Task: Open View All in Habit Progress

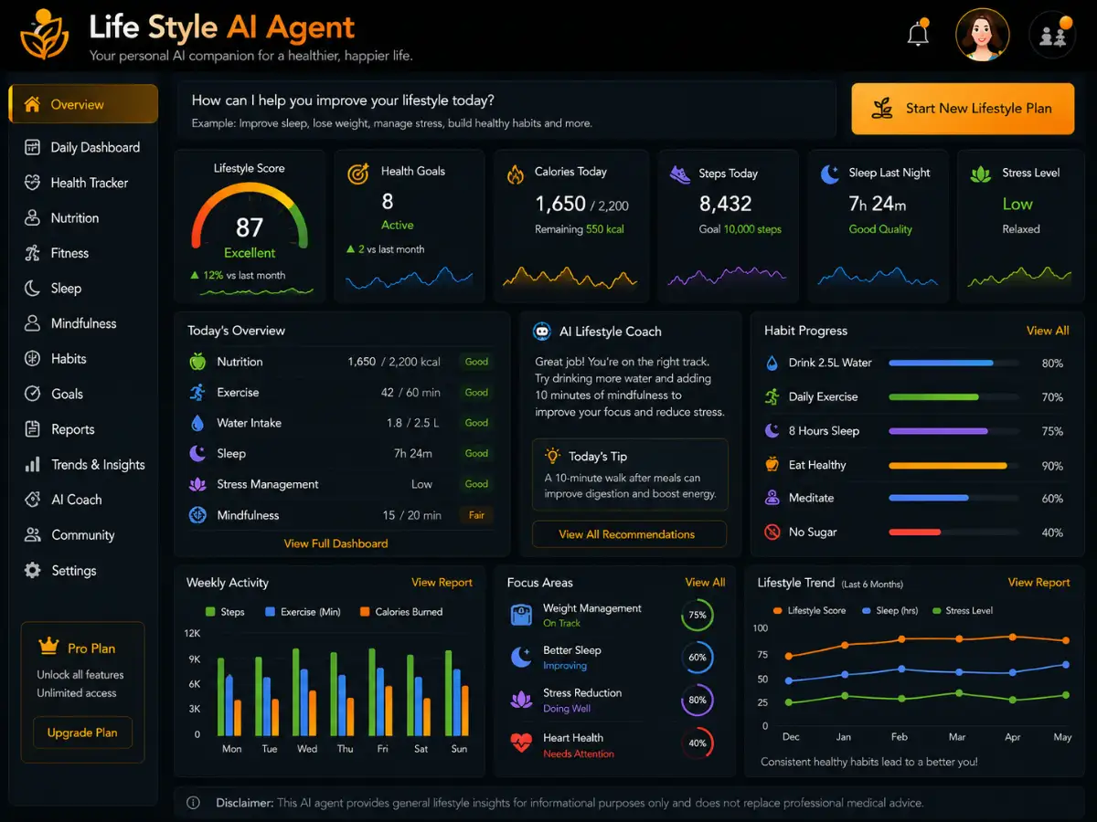Action: click(1048, 331)
